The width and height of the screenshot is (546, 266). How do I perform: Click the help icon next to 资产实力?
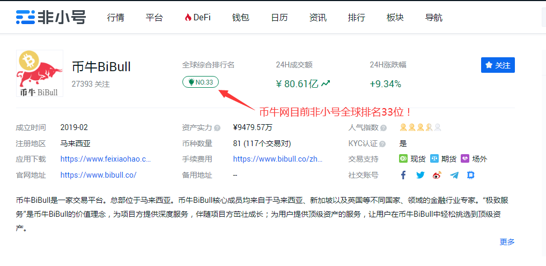click(x=217, y=128)
